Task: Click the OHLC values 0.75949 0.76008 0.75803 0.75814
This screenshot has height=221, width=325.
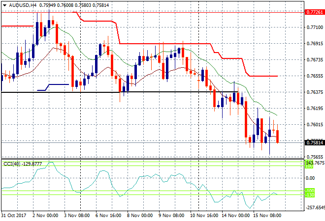Action: [x=74, y=5]
